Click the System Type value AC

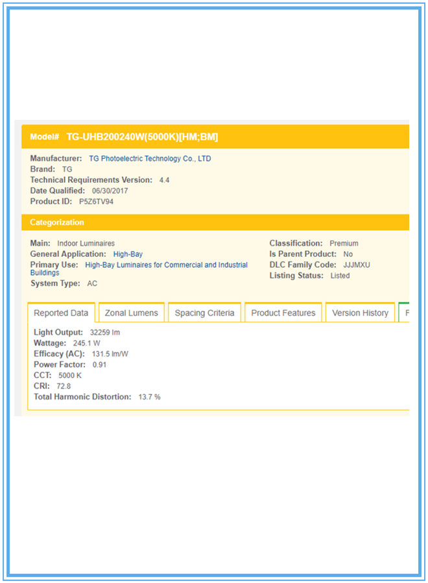tap(92, 283)
